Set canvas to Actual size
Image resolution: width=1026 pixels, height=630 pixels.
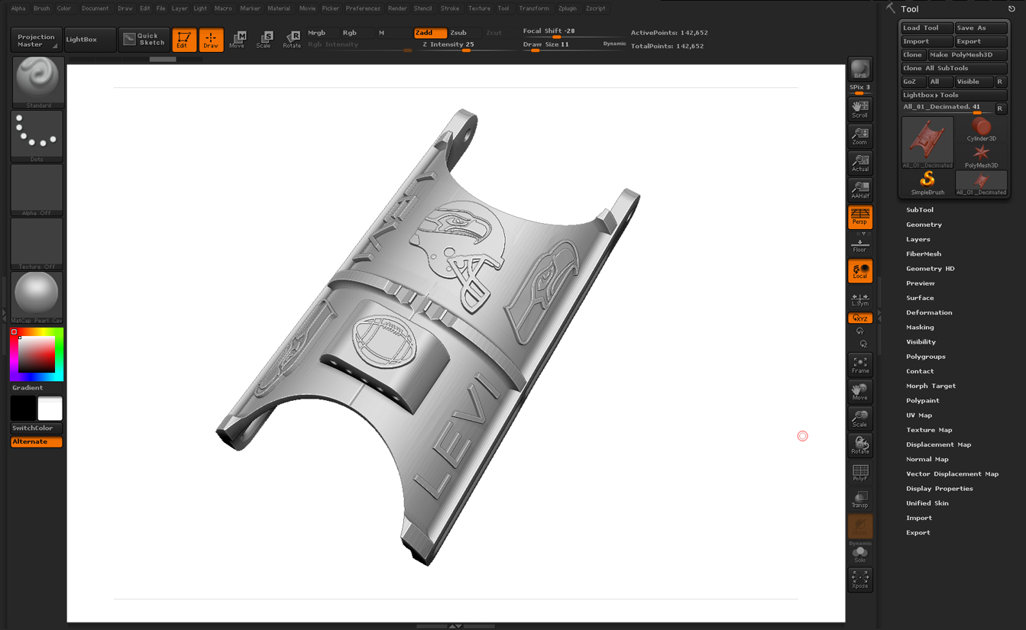coord(860,163)
